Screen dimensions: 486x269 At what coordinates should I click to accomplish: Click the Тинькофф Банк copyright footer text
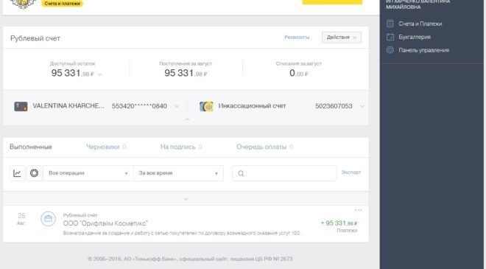(x=190, y=259)
